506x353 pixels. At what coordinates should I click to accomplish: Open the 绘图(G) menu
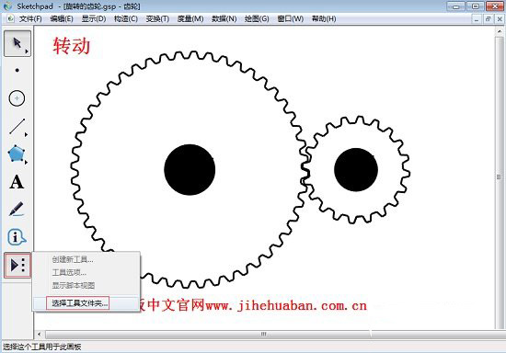click(257, 19)
